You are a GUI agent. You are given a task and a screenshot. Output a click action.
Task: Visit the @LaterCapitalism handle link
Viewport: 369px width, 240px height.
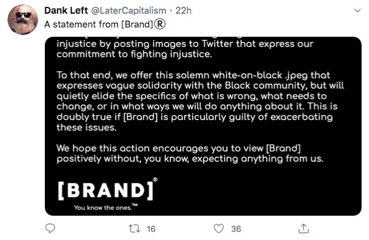tap(129, 11)
